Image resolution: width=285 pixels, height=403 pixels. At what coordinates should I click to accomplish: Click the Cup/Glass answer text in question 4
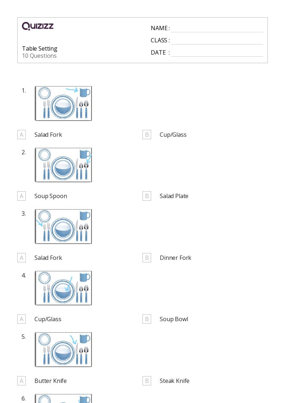pyautogui.click(x=48, y=319)
